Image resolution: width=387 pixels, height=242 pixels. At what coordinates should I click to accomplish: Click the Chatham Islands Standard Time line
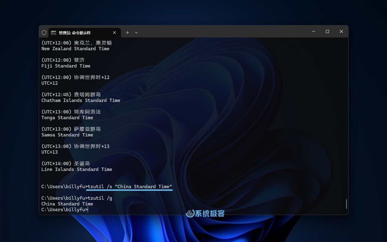(x=81, y=100)
